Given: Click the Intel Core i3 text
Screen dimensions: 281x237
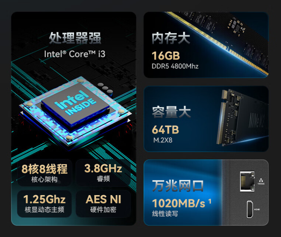Looking at the screenshot, I should 75,54.
